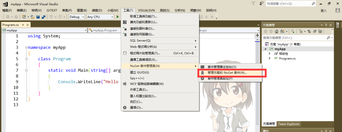
Task: Select 管理方案的 NuGet 套件(N)... submenu item
Action: pyautogui.click(x=230, y=73)
